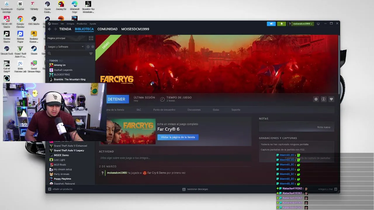Open game settings gear icon
The image size is (374, 210).
click(316, 99)
